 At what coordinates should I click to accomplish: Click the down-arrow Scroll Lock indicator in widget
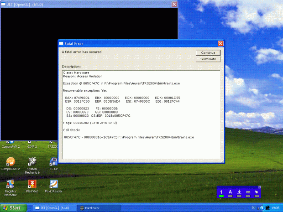click(x=239, y=193)
